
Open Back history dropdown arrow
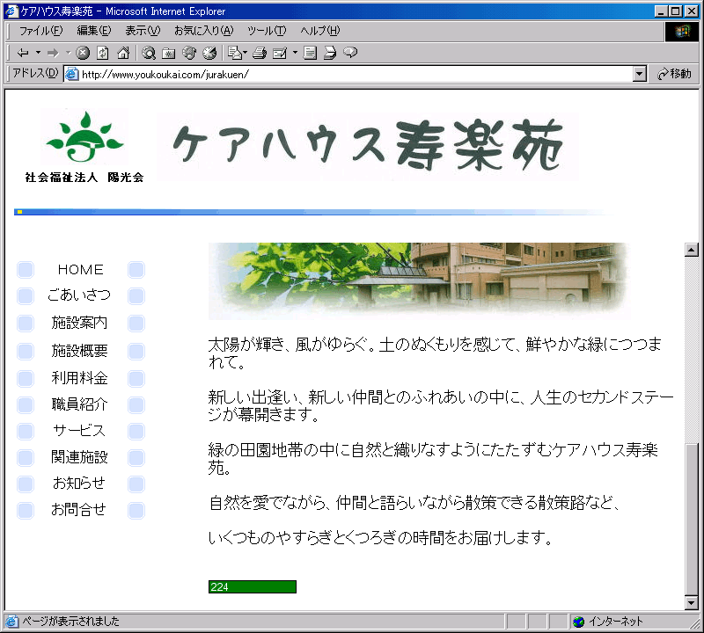click(x=38, y=53)
